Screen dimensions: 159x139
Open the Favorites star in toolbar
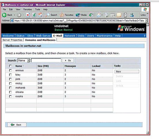67,15
